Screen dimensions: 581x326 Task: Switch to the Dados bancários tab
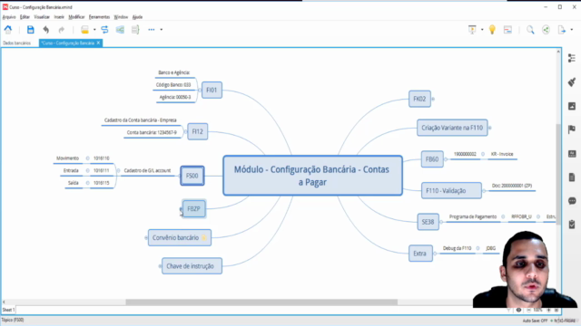tap(16, 43)
